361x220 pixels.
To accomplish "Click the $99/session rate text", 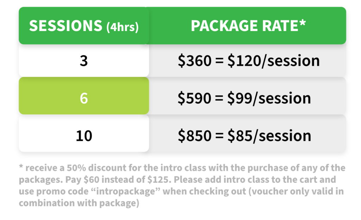I will 269,98.
